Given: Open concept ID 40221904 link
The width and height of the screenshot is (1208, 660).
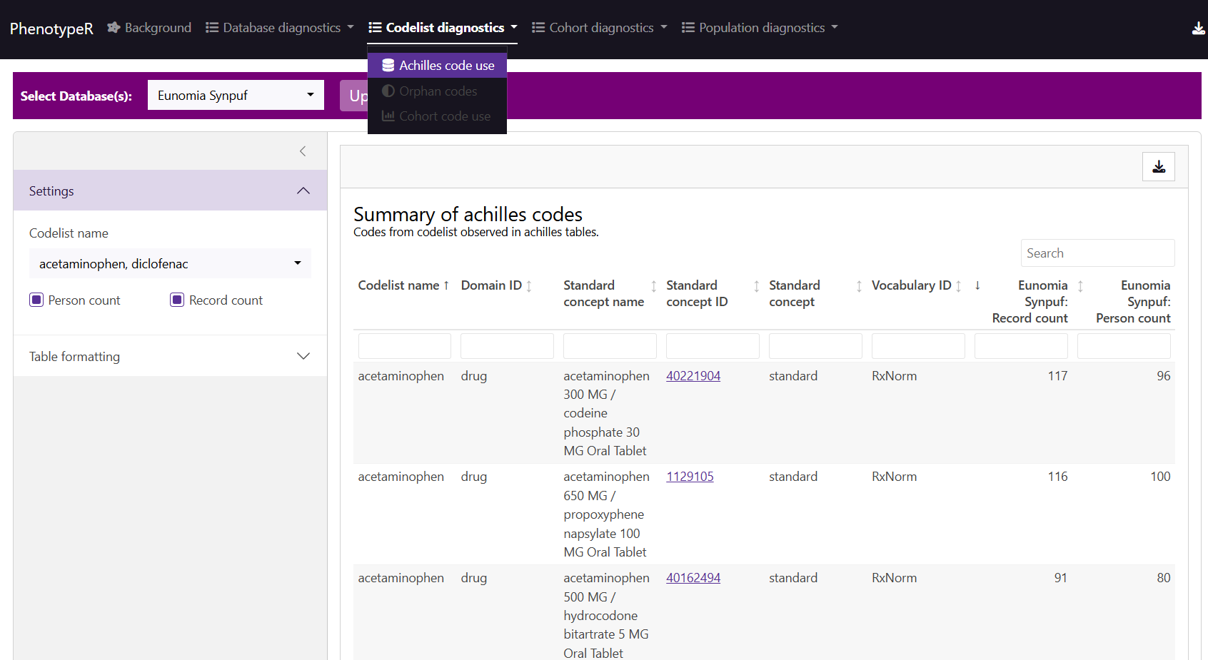Looking at the screenshot, I should [x=693, y=376].
